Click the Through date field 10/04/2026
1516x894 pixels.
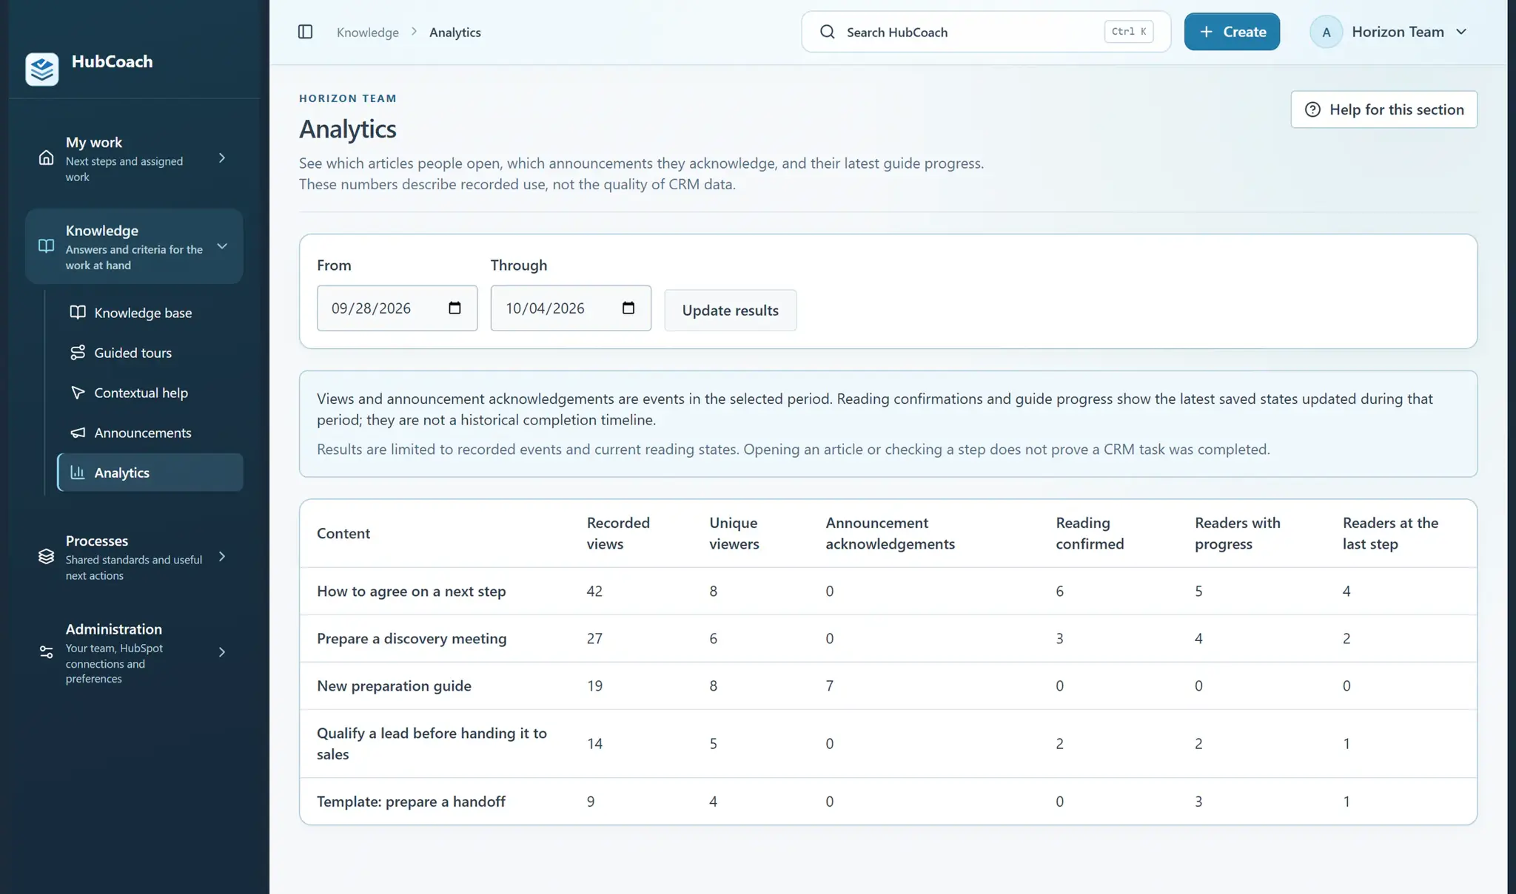[571, 308]
